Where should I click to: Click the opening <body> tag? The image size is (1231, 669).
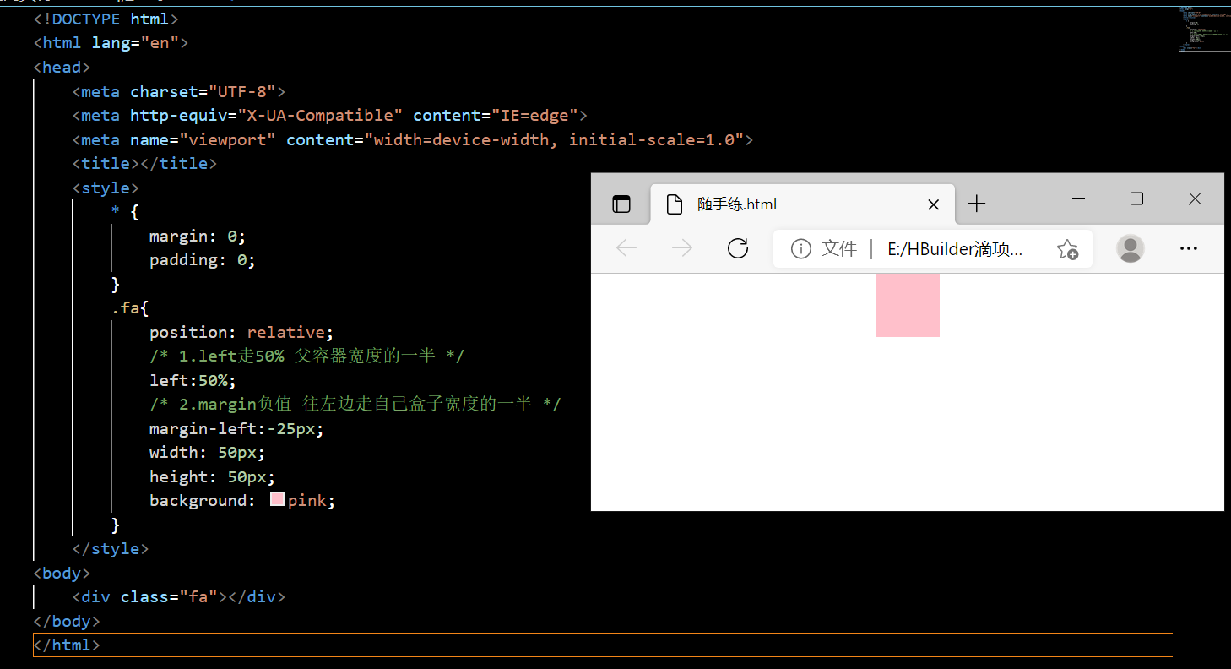click(x=62, y=573)
